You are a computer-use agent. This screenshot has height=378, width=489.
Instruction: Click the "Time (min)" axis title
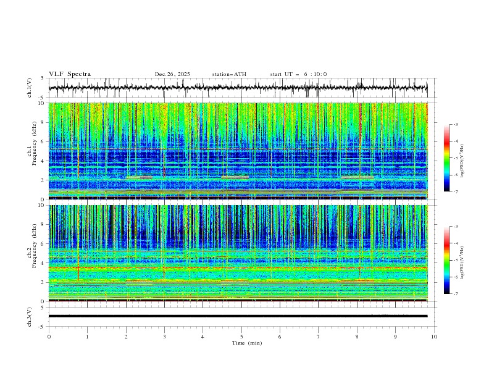247,343
